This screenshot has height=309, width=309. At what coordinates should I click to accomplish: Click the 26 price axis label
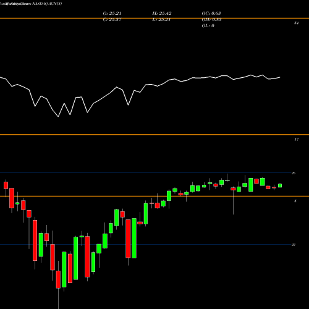294,173
